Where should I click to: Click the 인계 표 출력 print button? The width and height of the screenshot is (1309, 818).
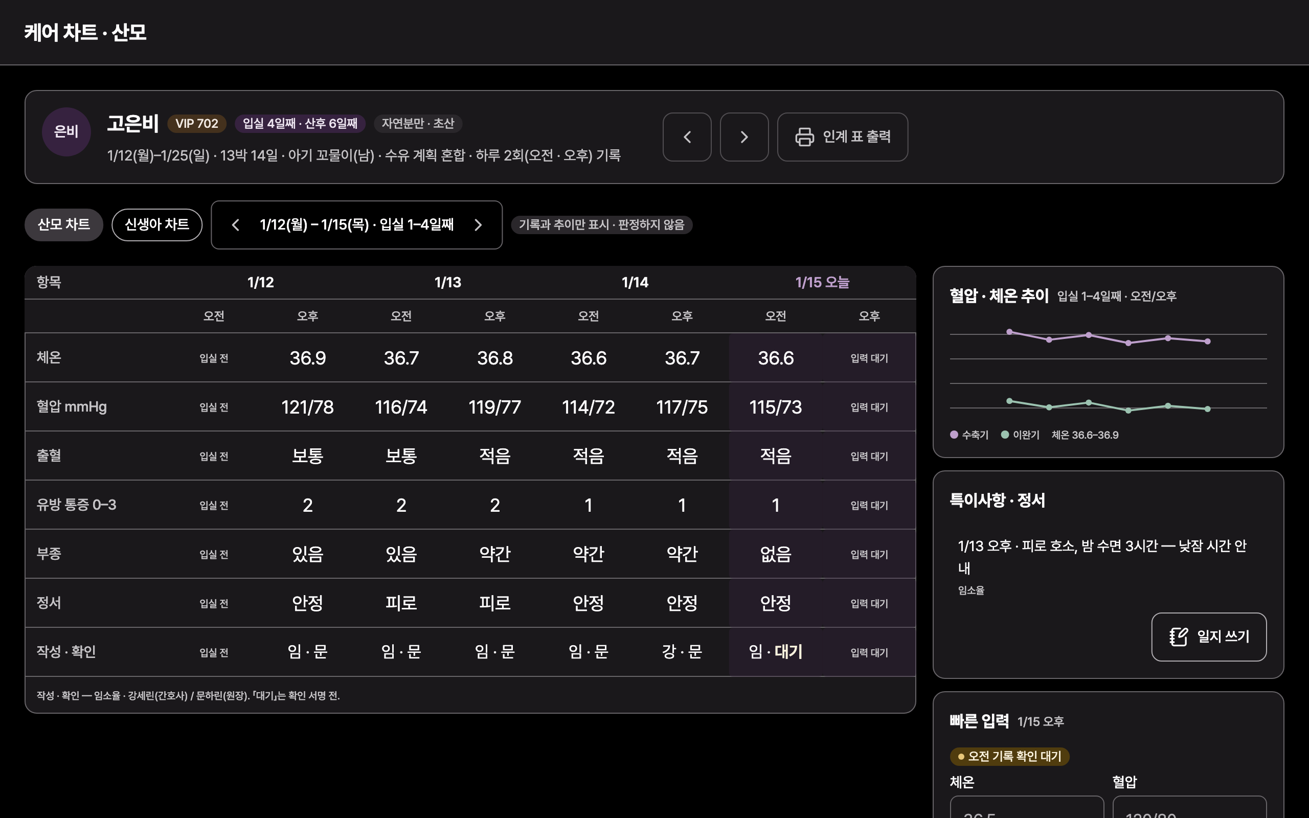tap(842, 137)
